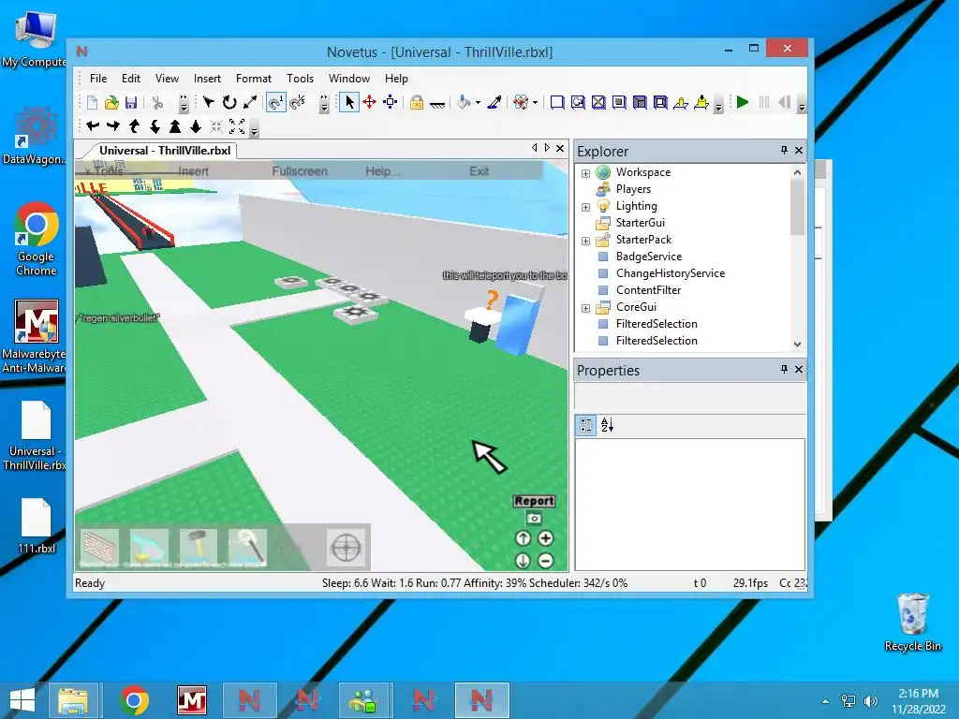
Task: Select the eyedropper color picker tool
Action: [x=494, y=102]
